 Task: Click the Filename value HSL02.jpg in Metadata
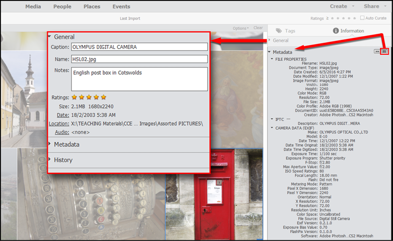328,63
